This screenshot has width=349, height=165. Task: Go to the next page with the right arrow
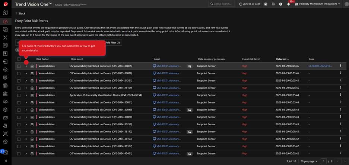(x=345, y=161)
